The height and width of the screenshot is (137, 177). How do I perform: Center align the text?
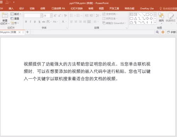(76, 22)
